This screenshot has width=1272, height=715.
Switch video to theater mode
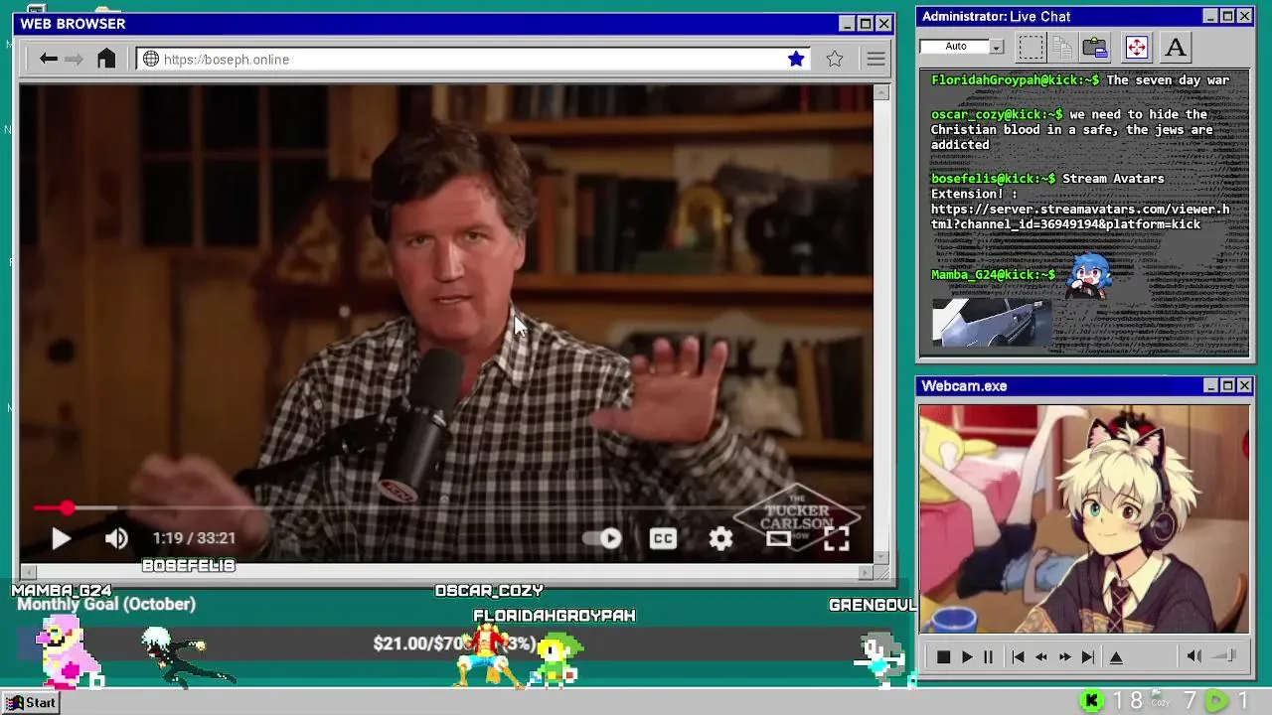tap(778, 538)
